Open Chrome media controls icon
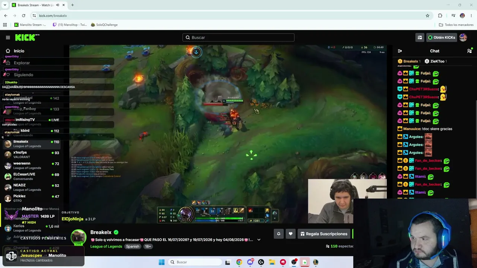This screenshot has width=477, height=268. point(453,16)
